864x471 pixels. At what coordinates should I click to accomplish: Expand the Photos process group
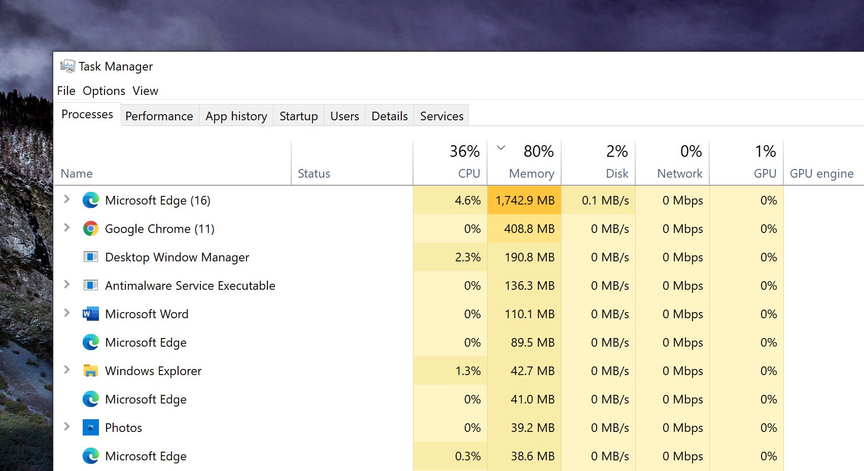66,427
